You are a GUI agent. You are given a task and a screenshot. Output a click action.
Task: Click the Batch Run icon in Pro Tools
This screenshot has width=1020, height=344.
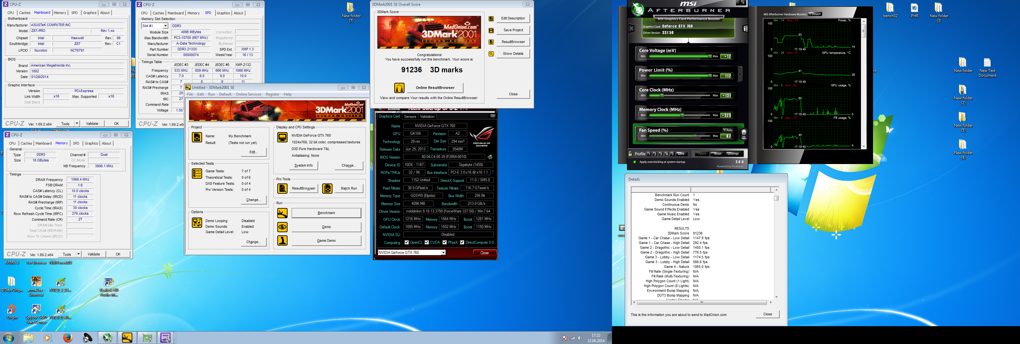click(327, 189)
